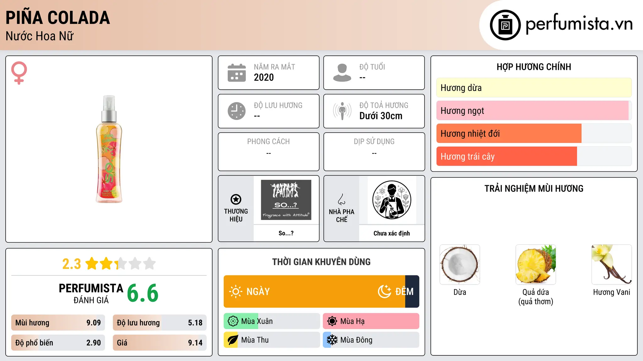Viewport: 643px width, 361px height.
Task: Click the Hương nhiệt đới accord bar
Action: pyautogui.click(x=534, y=133)
